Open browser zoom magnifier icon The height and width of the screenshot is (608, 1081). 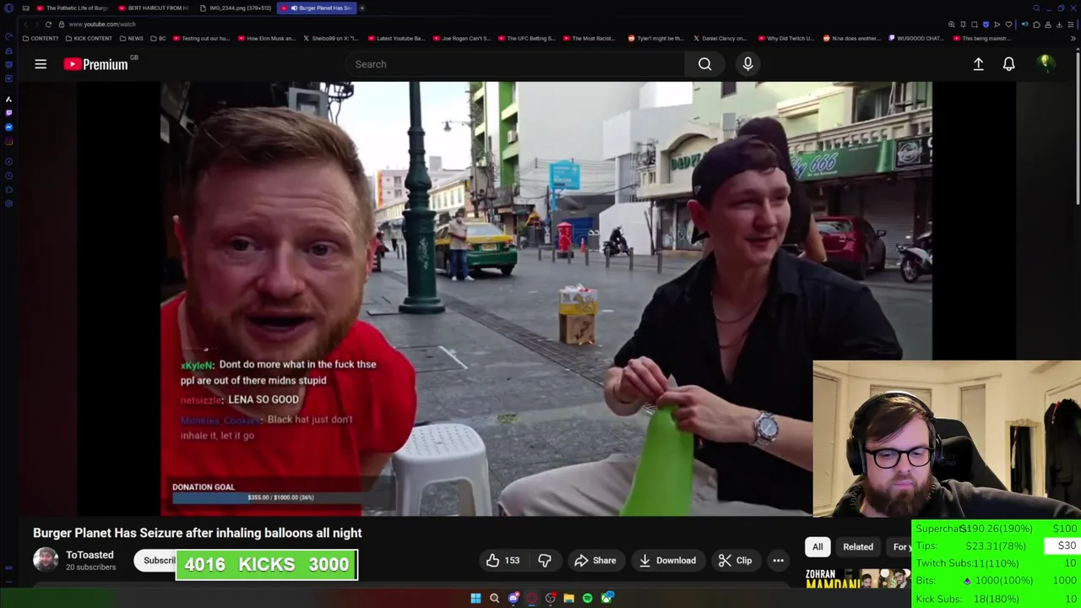coord(952,24)
